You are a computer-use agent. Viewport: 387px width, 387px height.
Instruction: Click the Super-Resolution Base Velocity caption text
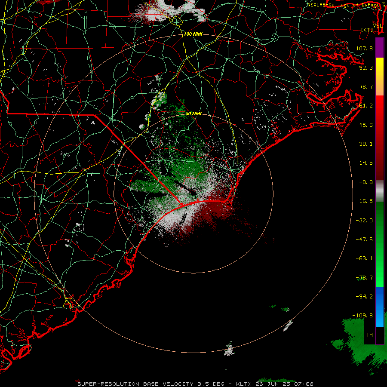(195, 384)
